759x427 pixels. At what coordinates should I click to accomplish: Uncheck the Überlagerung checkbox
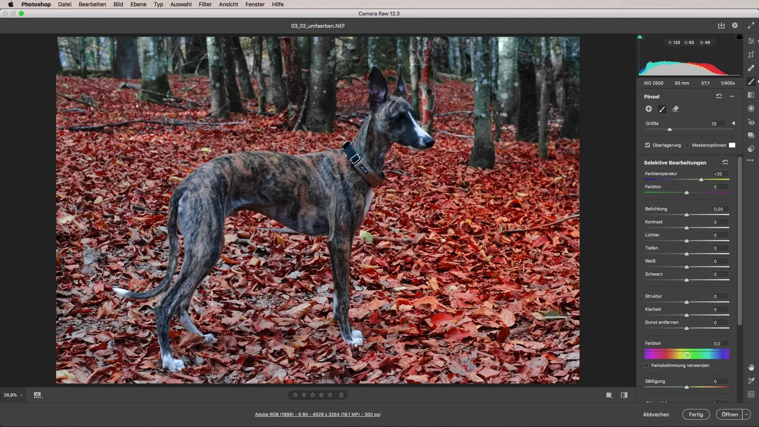(x=648, y=145)
